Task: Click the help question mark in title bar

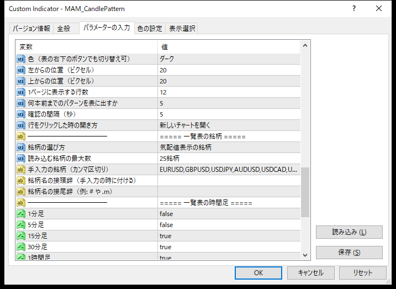Action: [354, 9]
